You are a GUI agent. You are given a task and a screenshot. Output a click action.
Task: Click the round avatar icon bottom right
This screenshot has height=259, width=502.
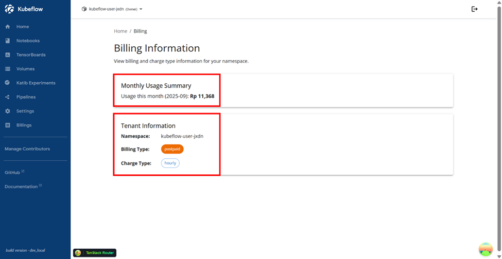tap(486, 249)
